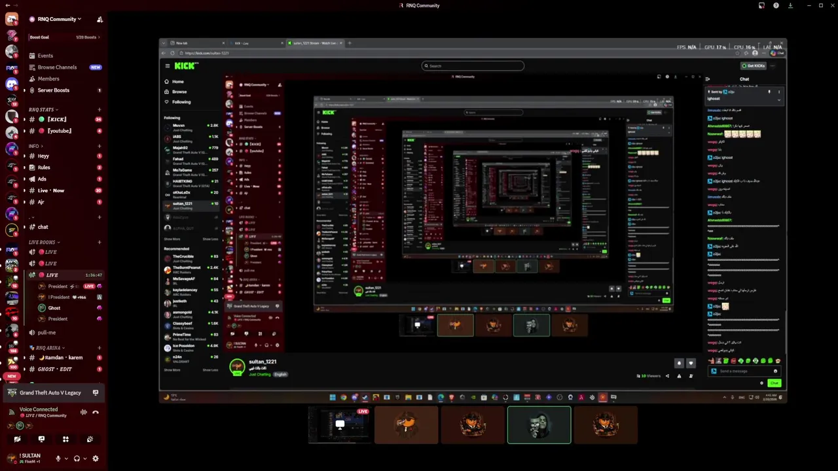Open the soundboard icon in voice panel
Viewport: 838px width, 471px height.
[x=90, y=439]
